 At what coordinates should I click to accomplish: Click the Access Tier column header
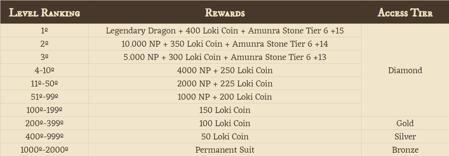pyautogui.click(x=405, y=13)
